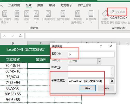Click the Name (名称) field containing js
The image size is (130, 104).
[x=91, y=54]
